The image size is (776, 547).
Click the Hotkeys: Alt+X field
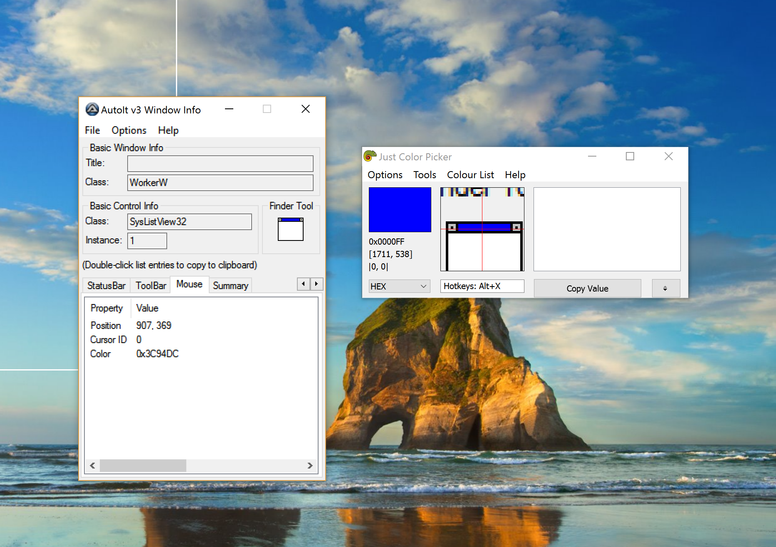[x=482, y=286]
